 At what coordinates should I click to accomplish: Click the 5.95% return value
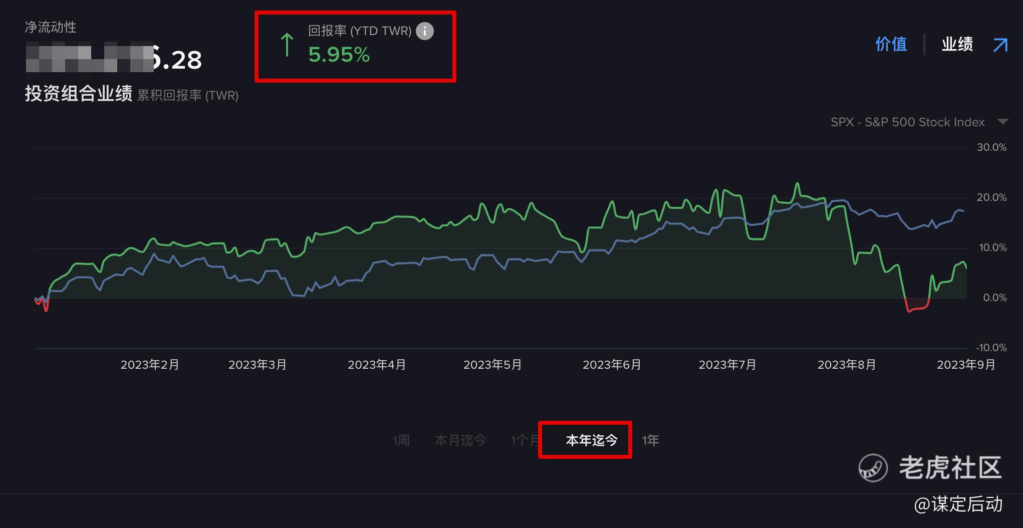[x=339, y=55]
